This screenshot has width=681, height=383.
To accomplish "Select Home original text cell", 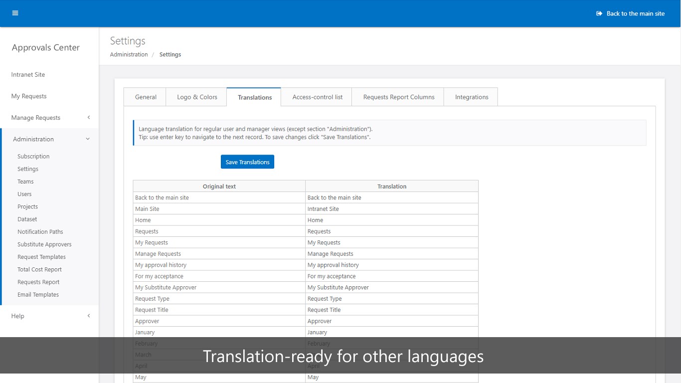I will click(219, 220).
